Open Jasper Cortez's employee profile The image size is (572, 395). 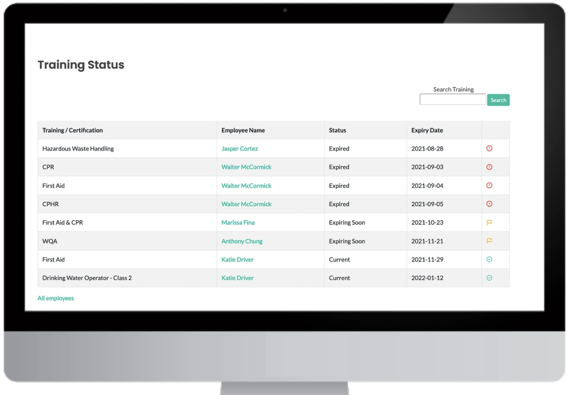click(x=240, y=148)
